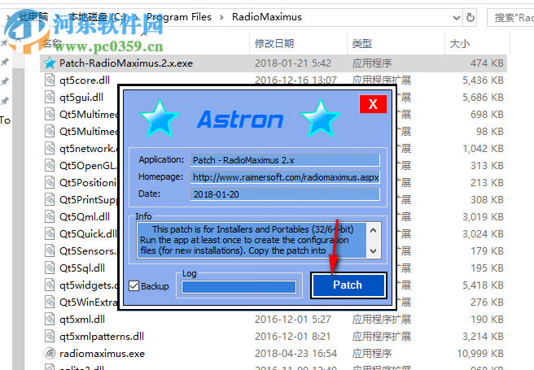Select the qt5xmlpatterns.dll file icon

click(x=50, y=336)
